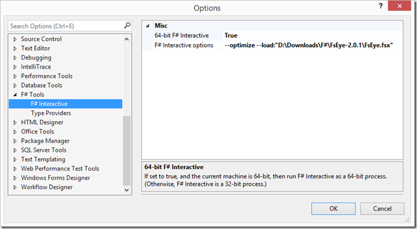
Task: Focus the Search Options input field
Action: tap(66, 26)
